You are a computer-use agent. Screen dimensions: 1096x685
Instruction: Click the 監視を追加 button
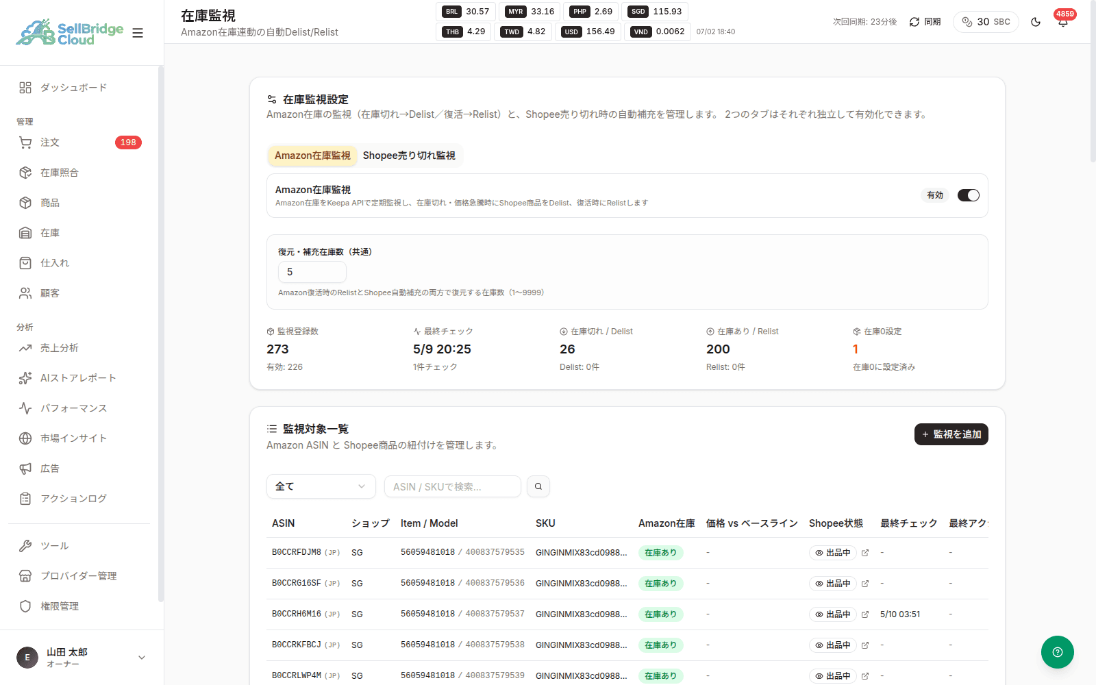[951, 434]
